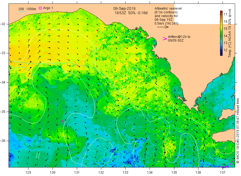Click the 134 longitude axis label
Screen dimensions: 241x176
click(x=150, y=173)
